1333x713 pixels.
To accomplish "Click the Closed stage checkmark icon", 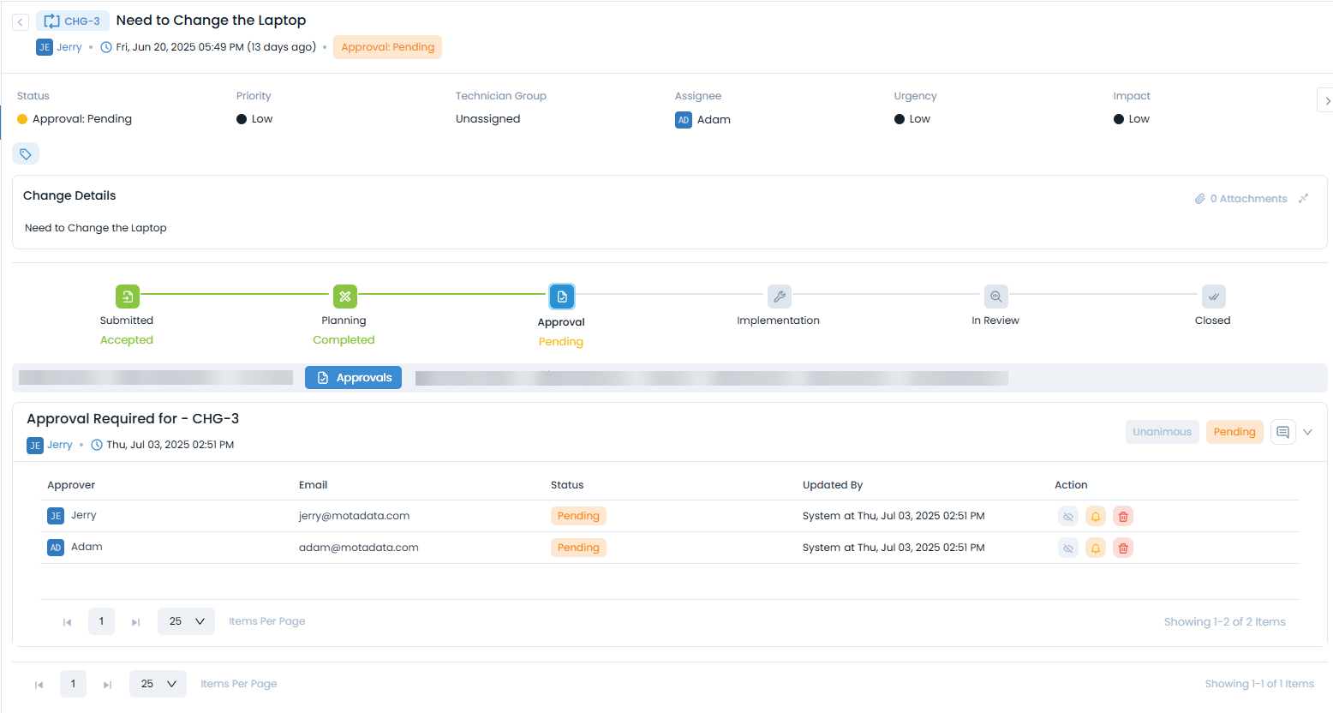I will [x=1213, y=297].
